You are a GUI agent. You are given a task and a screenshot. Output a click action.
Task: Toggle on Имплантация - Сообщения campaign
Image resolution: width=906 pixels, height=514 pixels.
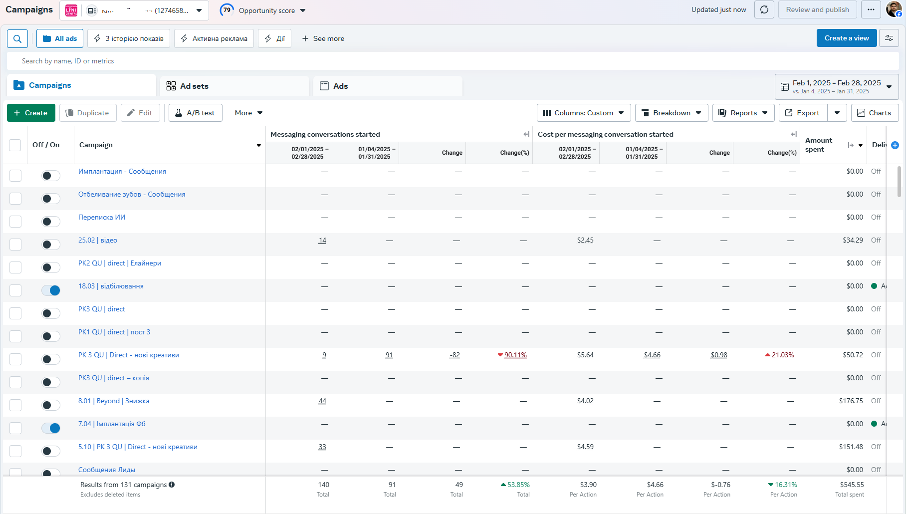[x=50, y=176]
